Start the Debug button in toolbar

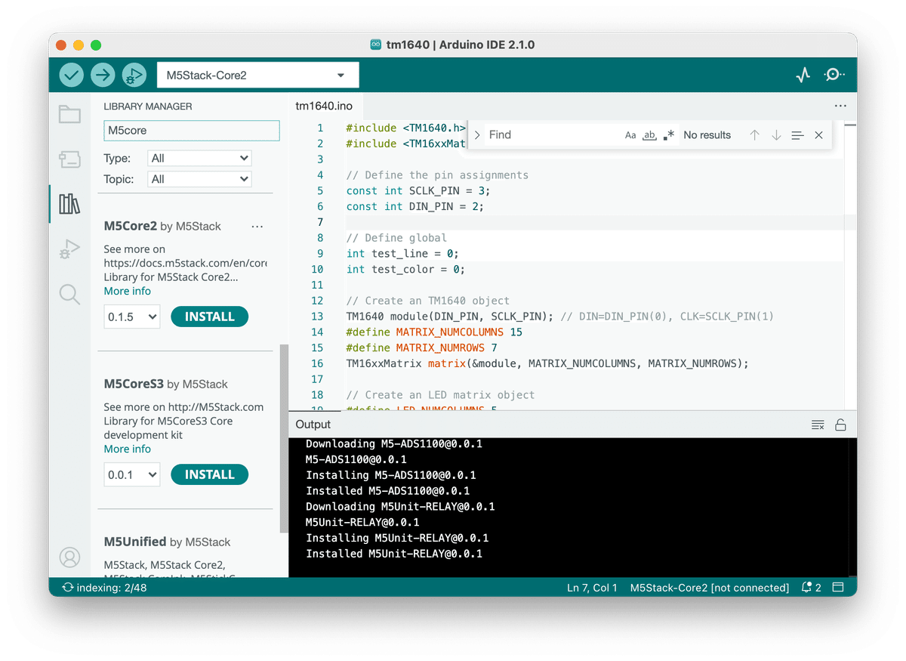tap(134, 75)
